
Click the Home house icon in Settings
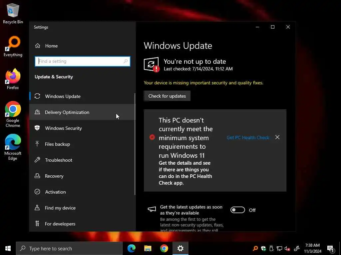pos(38,46)
